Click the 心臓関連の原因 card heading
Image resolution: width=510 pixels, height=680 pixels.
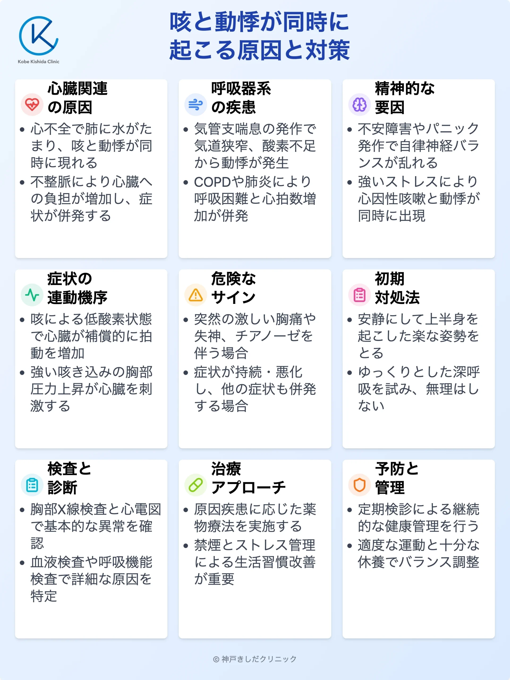[x=78, y=98]
